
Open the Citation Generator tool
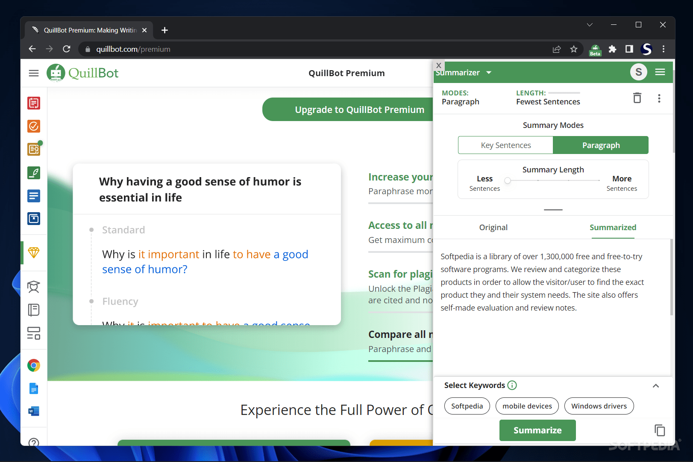coord(34,219)
